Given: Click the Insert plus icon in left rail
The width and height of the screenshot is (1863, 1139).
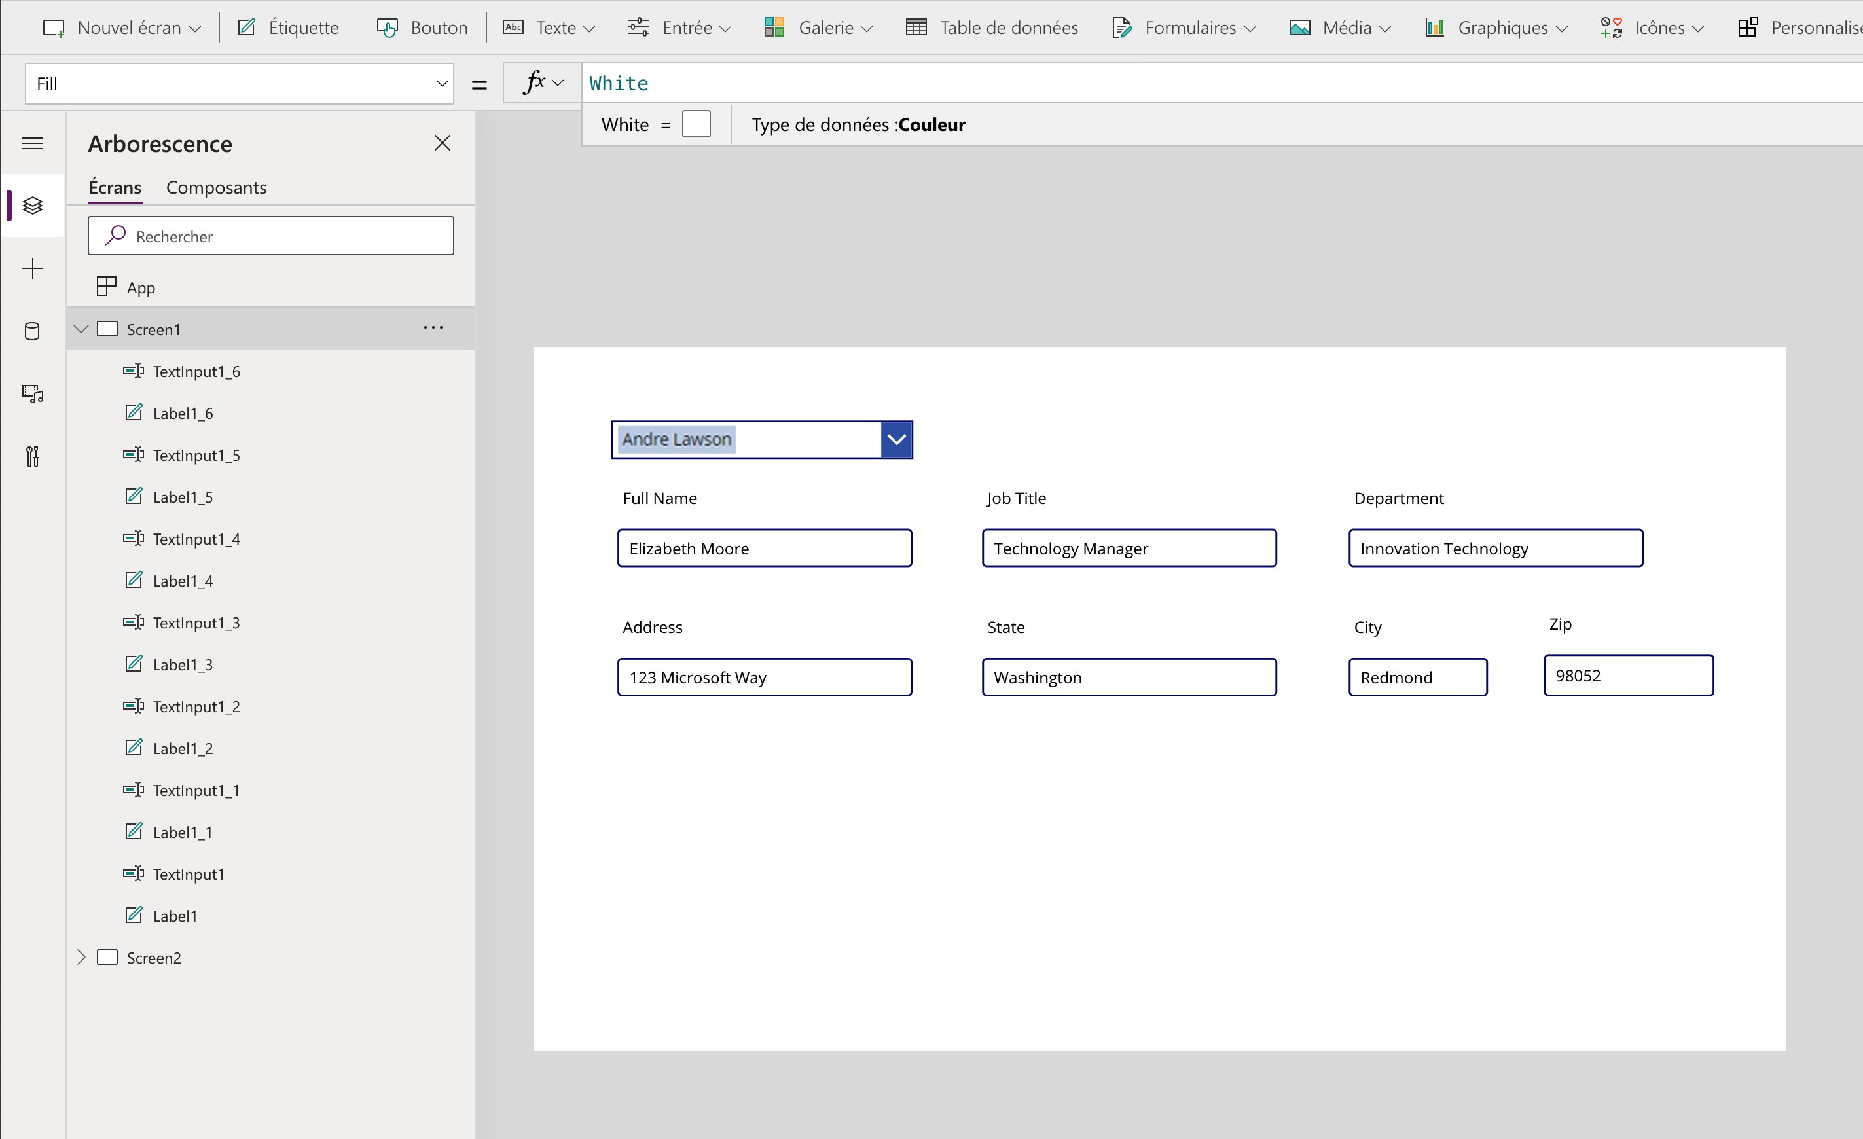Looking at the screenshot, I should tap(33, 268).
